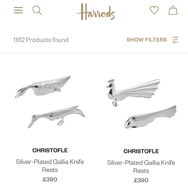Open left Silver-Plated Gallia Knife Rests title
The width and height of the screenshot is (188, 196).
coord(50,166)
